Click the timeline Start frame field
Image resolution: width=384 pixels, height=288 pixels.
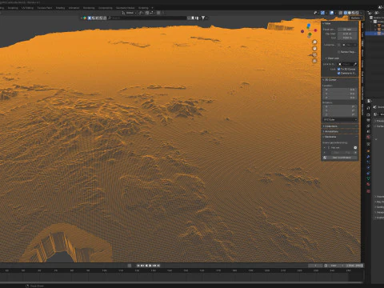tap(335, 266)
